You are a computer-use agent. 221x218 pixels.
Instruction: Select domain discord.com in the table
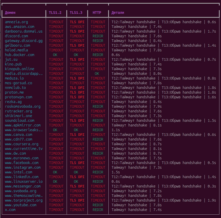(x=16, y=36)
